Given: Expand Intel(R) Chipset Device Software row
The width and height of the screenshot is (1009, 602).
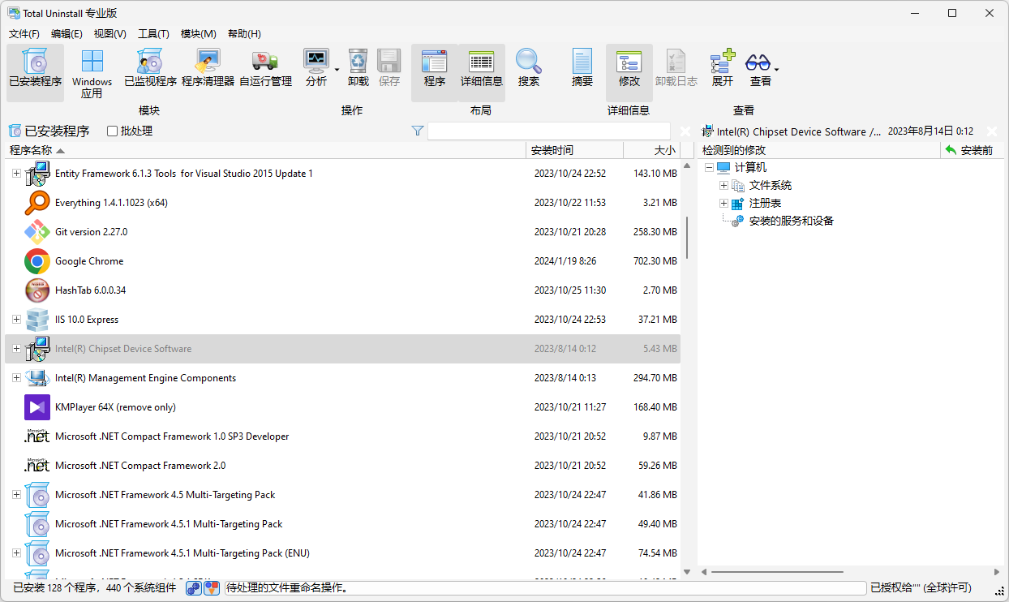Looking at the screenshot, I should [16, 349].
